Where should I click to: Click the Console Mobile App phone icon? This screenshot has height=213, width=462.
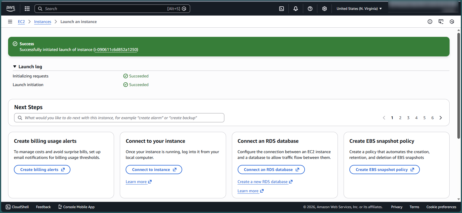tap(60, 207)
